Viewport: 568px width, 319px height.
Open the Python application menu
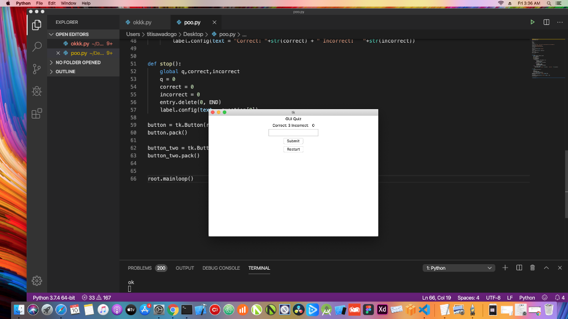(23, 3)
